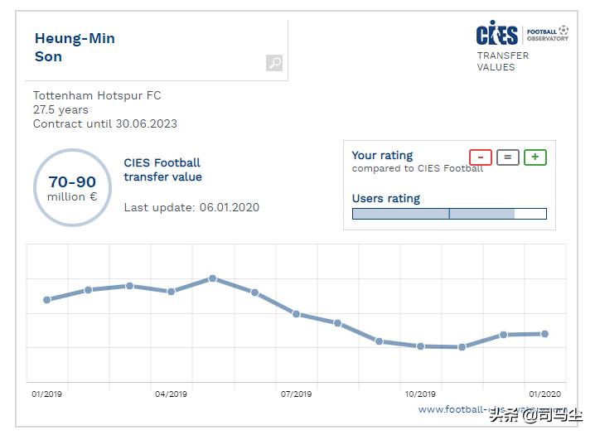Click the 70-90 million € value circle
The width and height of the screenshot is (595, 435).
72,187
